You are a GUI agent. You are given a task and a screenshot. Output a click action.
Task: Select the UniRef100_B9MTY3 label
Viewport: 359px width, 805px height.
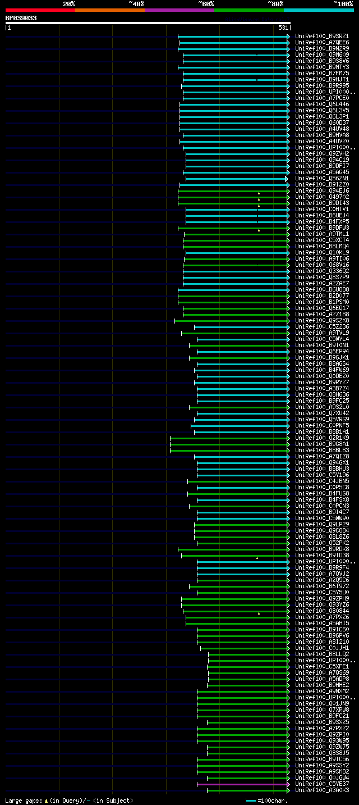322,67
